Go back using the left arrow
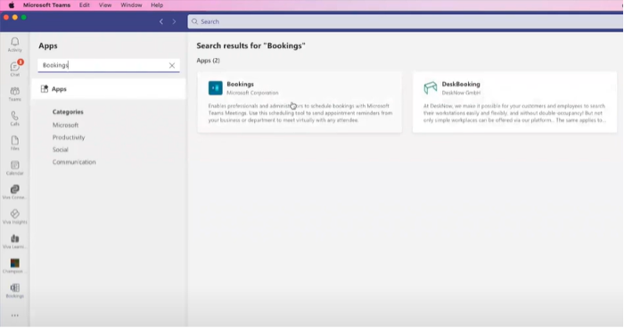The image size is (624, 328). point(161,22)
